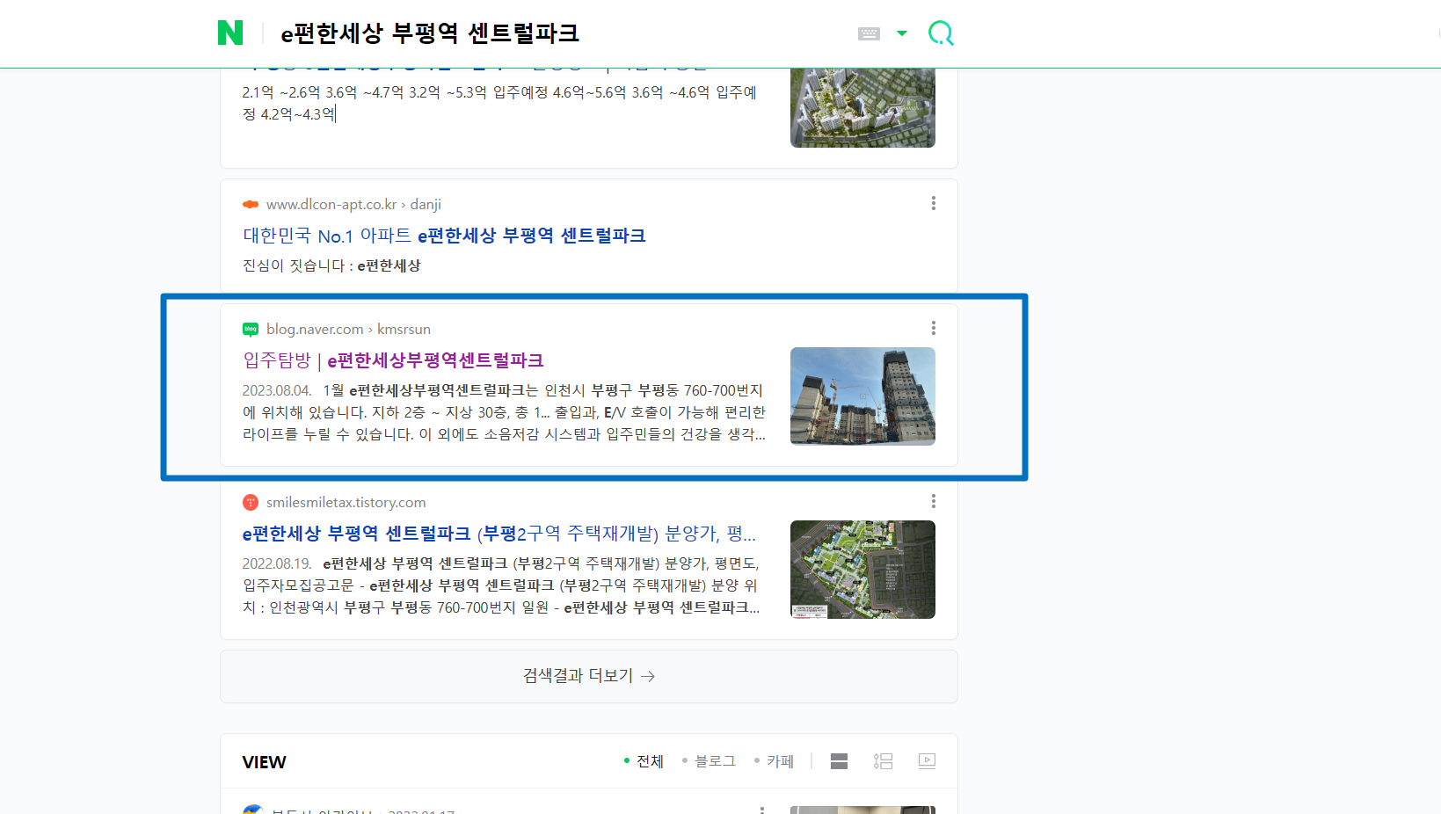Click the dlcon-apt orange favicon

(251, 204)
